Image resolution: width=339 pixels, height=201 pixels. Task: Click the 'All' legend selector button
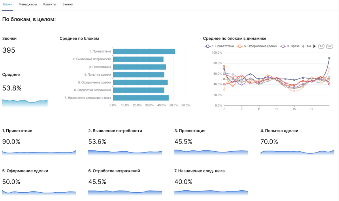tap(321, 46)
